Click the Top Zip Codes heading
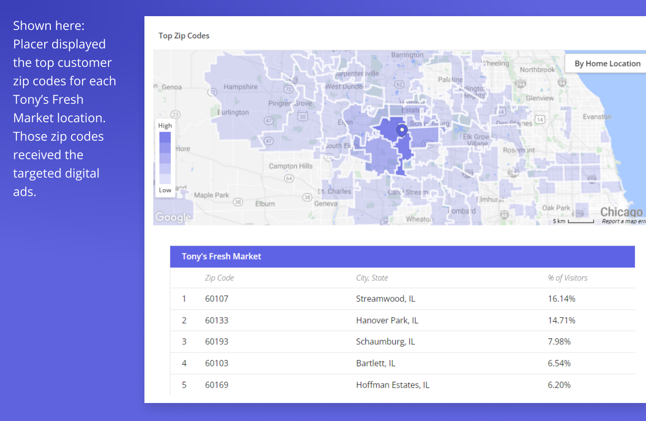The image size is (646, 421). click(x=184, y=36)
